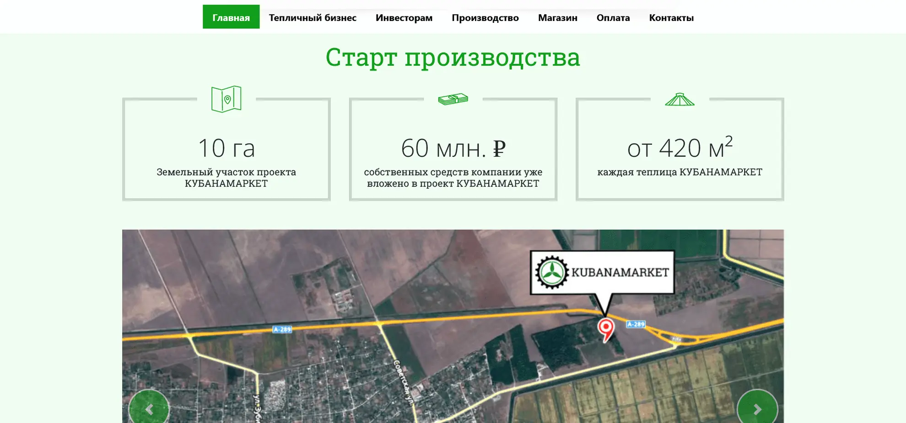Navigate to Инвесторам page
906x423 pixels.
[x=404, y=17]
